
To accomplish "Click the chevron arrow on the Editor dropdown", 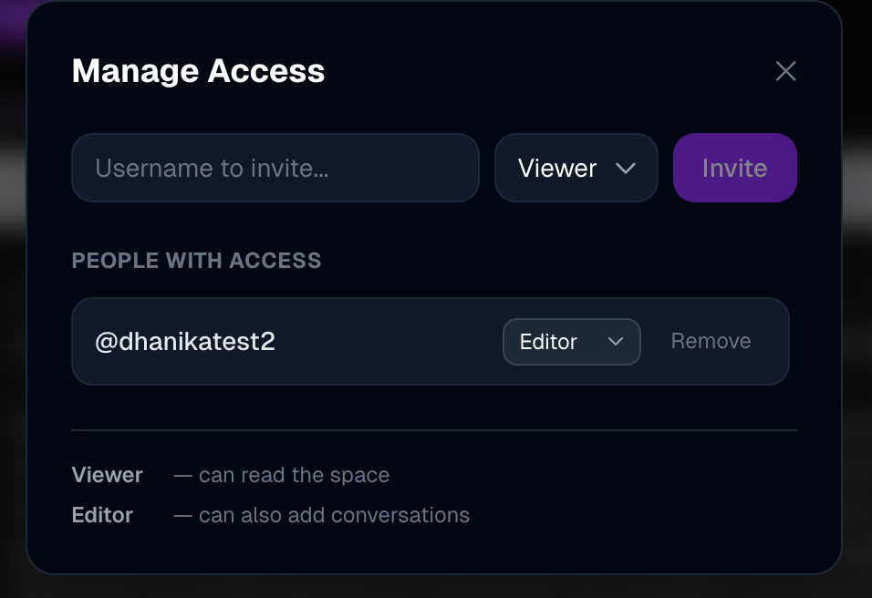I will [x=616, y=342].
